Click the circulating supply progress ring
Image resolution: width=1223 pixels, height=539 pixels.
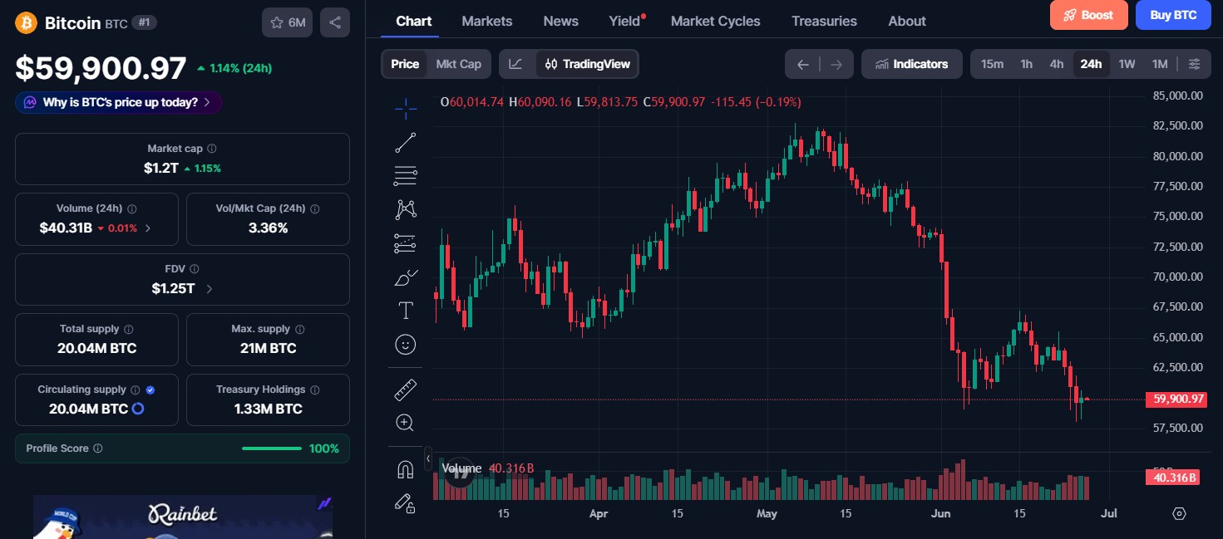tap(139, 409)
